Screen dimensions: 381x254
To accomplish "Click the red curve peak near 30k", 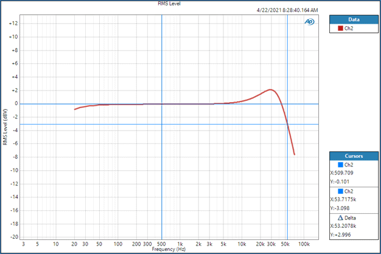I will point(270,90).
